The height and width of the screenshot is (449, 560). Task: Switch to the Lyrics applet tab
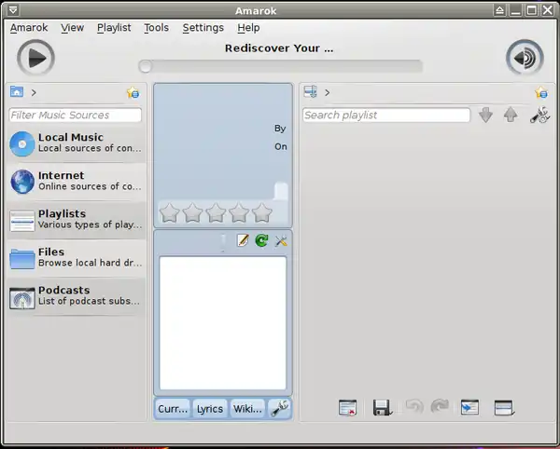click(210, 408)
